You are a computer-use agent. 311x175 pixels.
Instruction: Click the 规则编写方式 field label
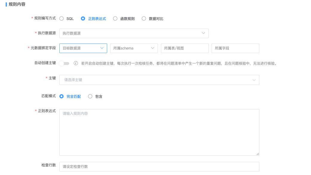[45, 18]
